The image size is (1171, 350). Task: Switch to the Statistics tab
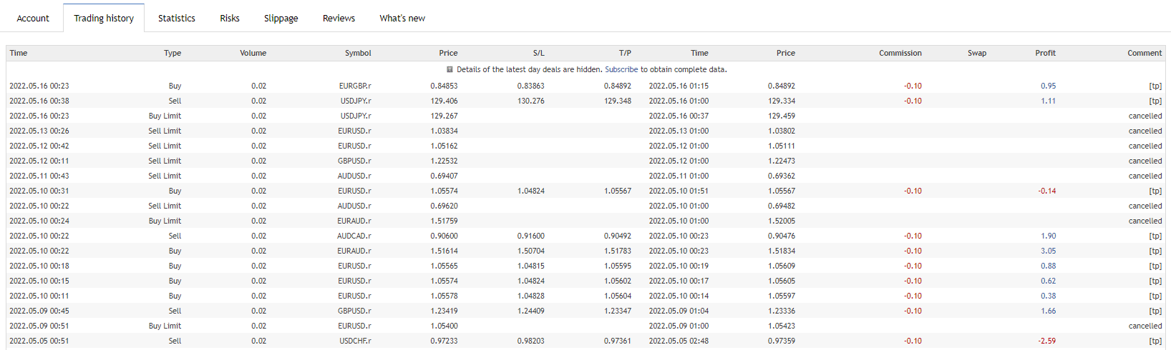coord(177,18)
